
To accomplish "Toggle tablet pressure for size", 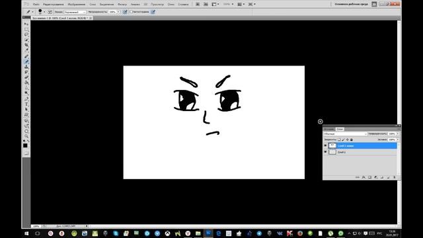I will 153,12.
